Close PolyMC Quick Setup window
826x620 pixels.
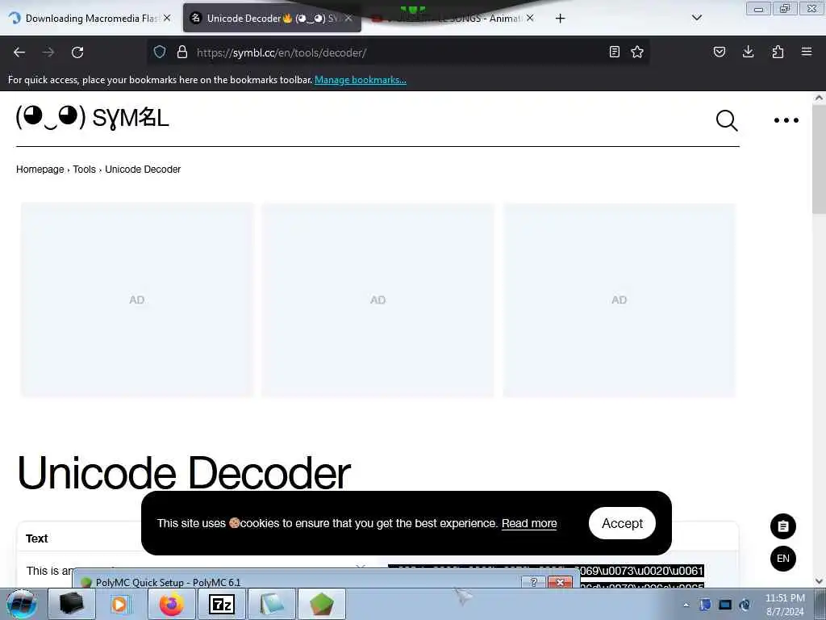click(560, 582)
